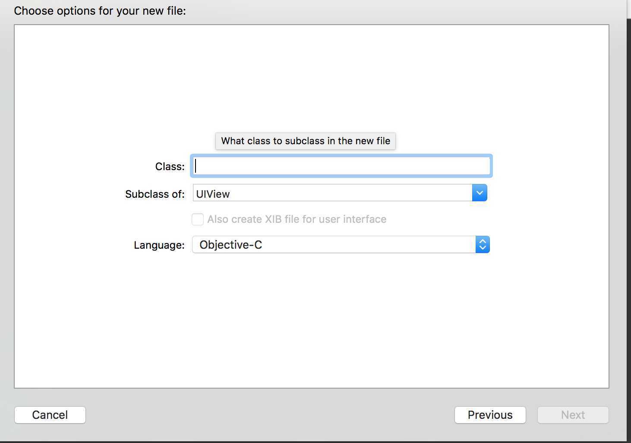Click the XIB file checkbox label text
The height and width of the screenshot is (443, 631).
click(297, 219)
